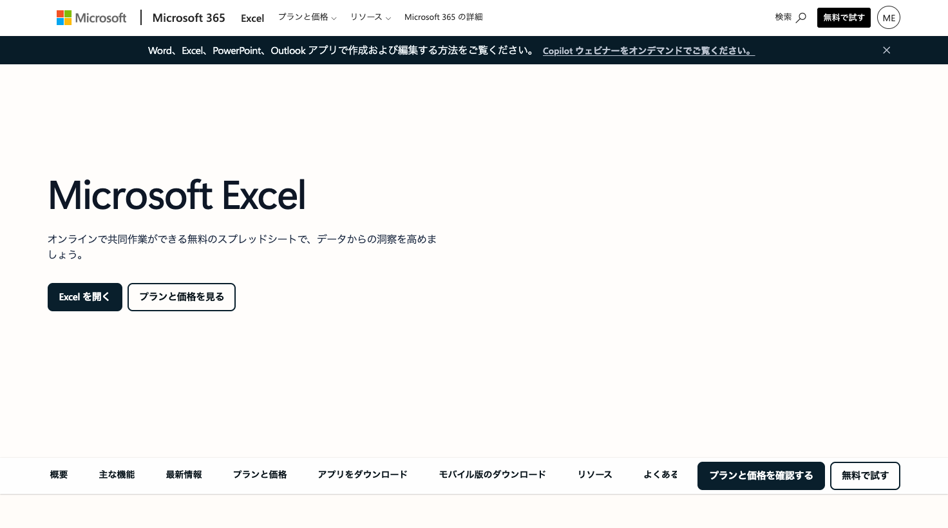Click the Microsoft Excel heading text
This screenshot has width=948, height=528.
177,195
